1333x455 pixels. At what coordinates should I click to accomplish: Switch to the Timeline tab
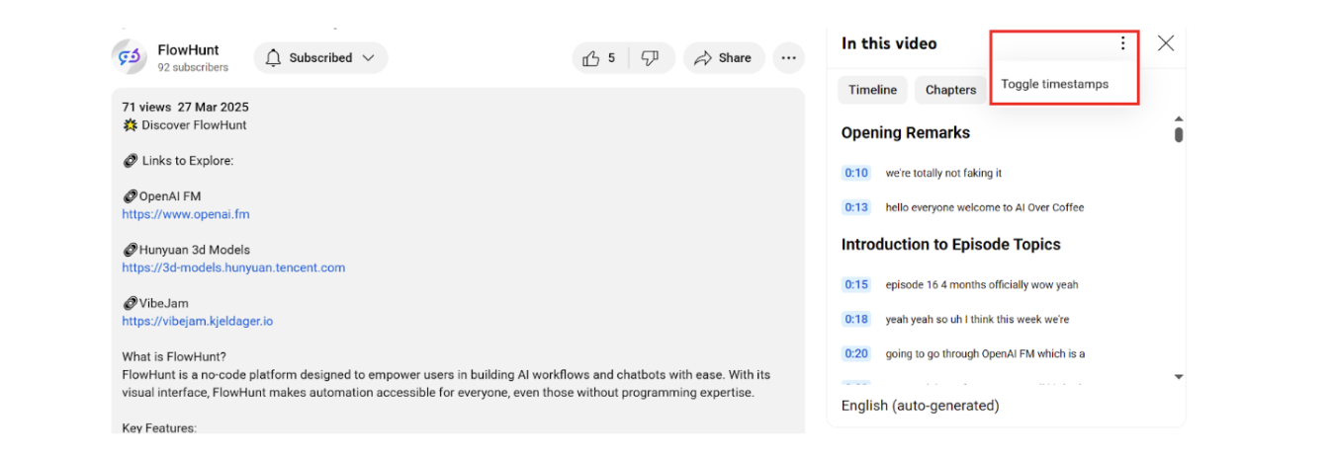coord(872,90)
